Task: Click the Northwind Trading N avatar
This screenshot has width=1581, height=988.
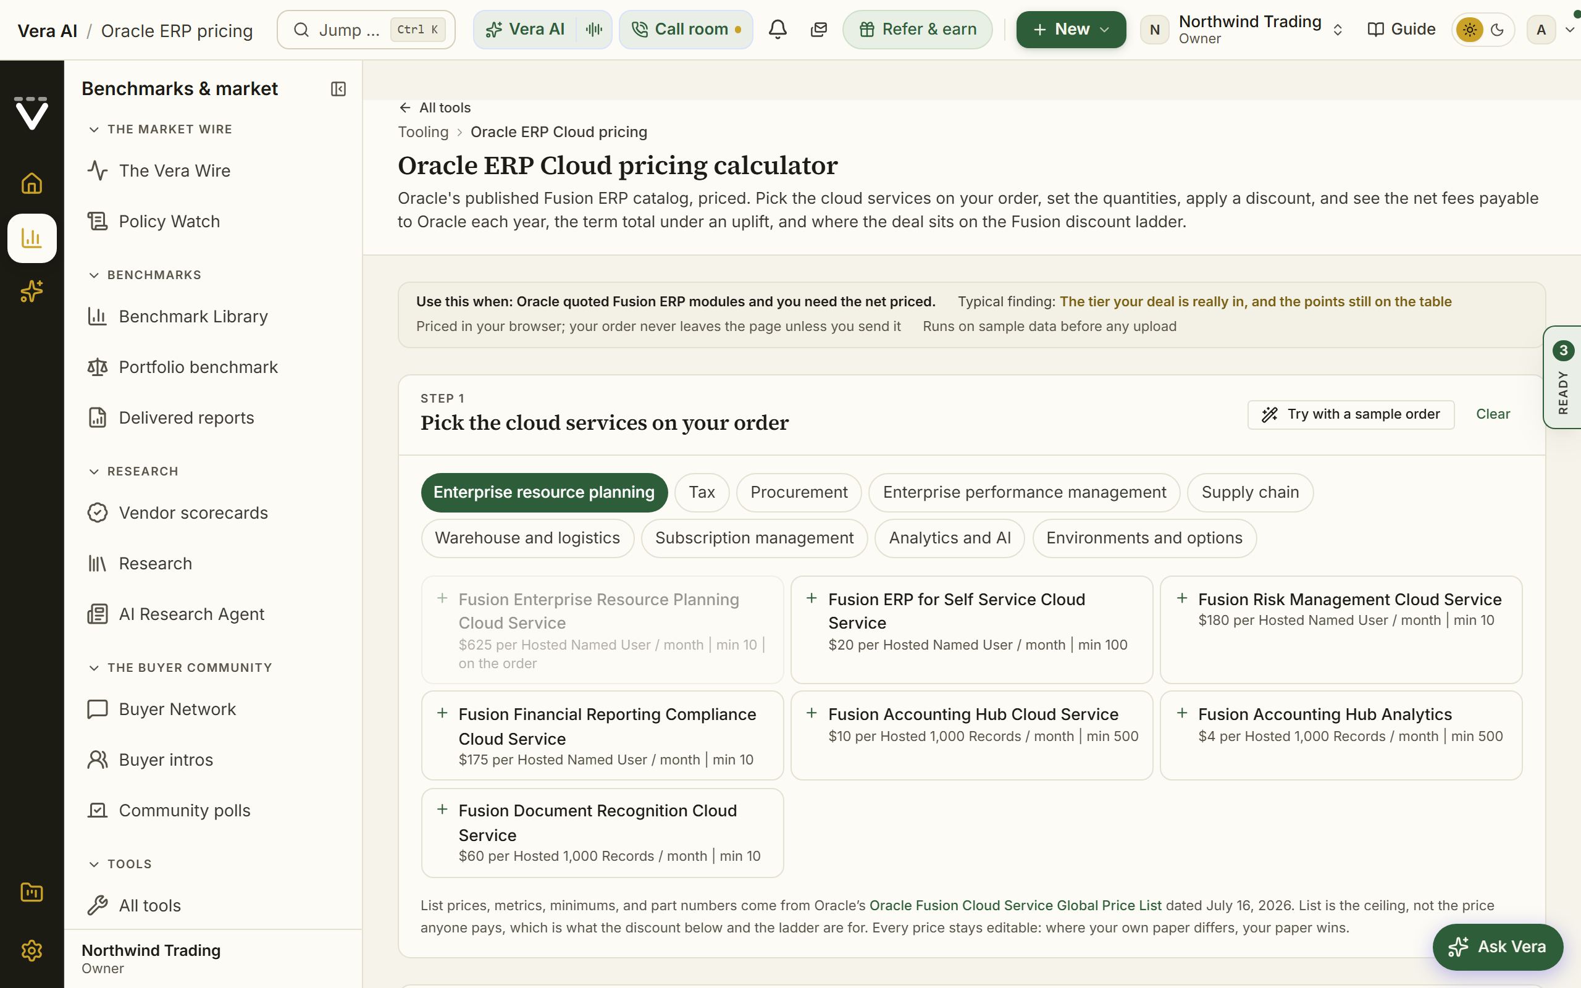Action: point(1154,30)
